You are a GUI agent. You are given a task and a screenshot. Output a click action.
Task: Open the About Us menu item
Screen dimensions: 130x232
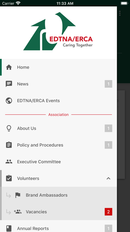click(x=58, y=128)
